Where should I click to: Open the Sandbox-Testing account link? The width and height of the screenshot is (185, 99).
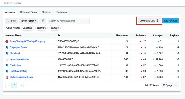pos(18,71)
